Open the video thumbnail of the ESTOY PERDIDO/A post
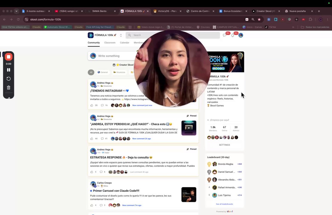This screenshot has height=215, width=332. (x=189, y=128)
